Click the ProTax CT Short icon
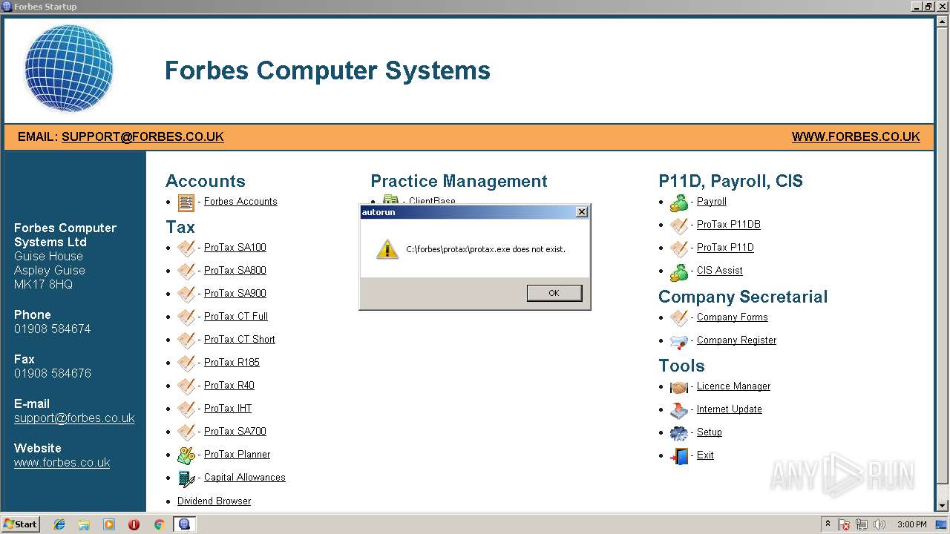The image size is (950, 534). click(186, 340)
